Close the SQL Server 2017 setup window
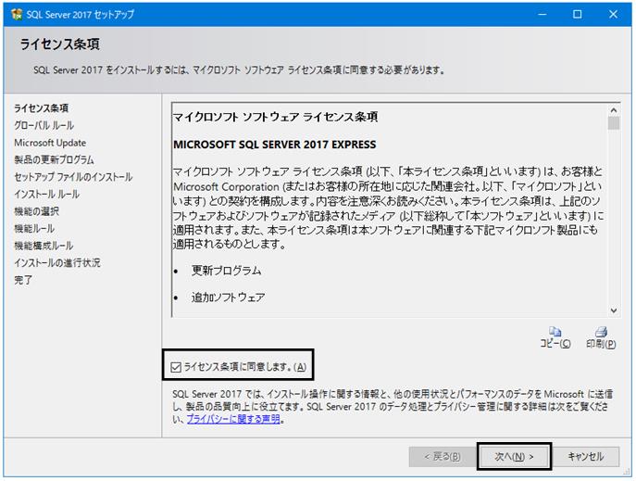 pos(613,14)
